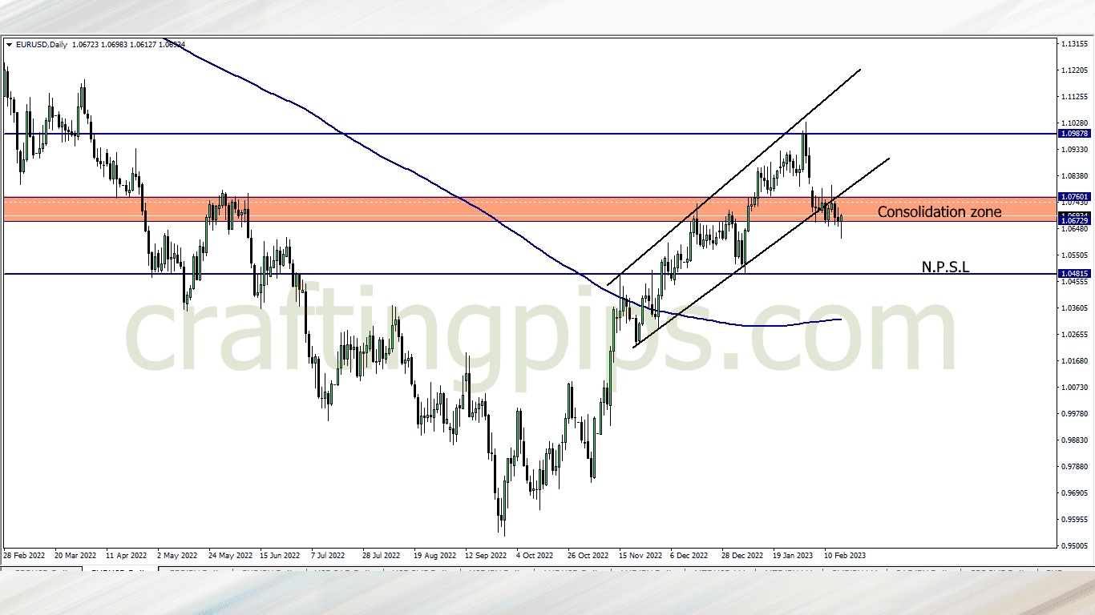Select the 'Consolidation zone' text label
The height and width of the screenshot is (615, 1095).
[x=939, y=212]
